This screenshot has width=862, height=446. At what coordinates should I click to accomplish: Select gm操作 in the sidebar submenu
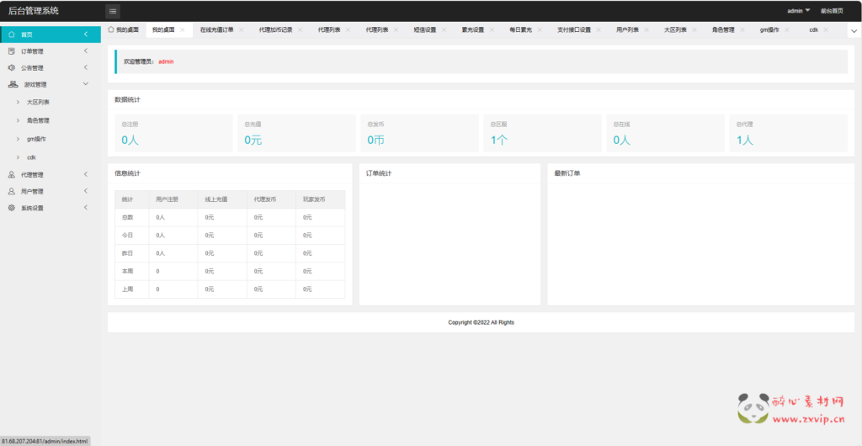(x=36, y=139)
